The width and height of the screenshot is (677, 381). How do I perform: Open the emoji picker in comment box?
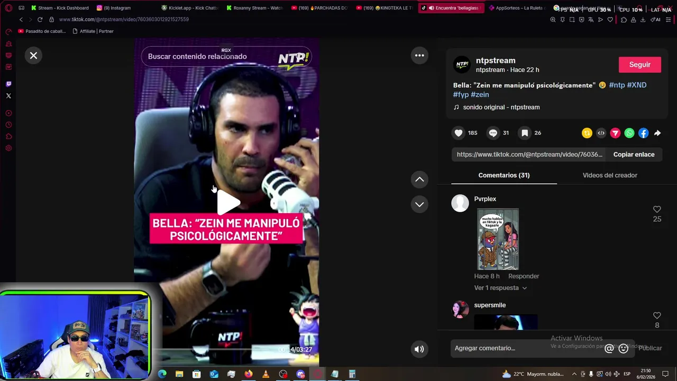pos(624,348)
